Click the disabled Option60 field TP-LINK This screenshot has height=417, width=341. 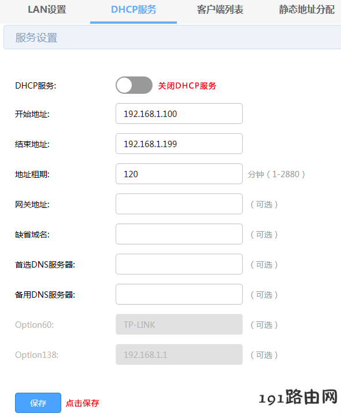(x=179, y=324)
